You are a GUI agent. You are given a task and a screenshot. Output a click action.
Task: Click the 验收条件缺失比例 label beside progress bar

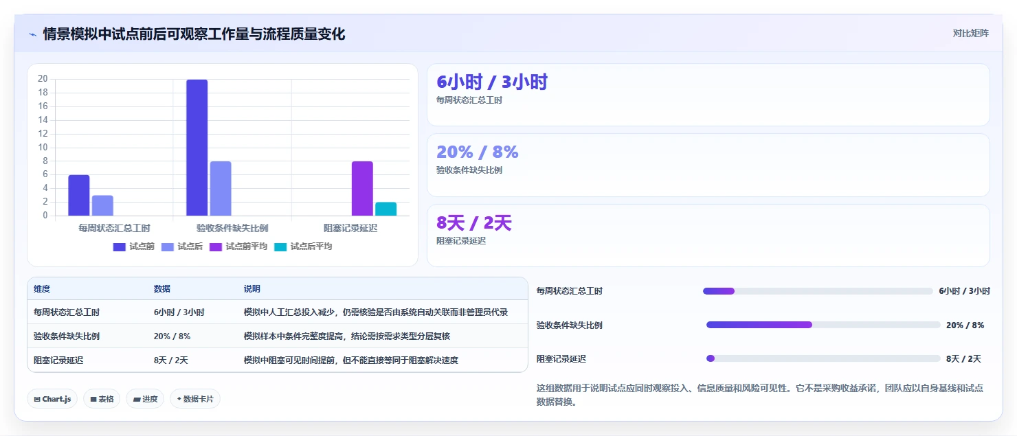click(x=570, y=325)
